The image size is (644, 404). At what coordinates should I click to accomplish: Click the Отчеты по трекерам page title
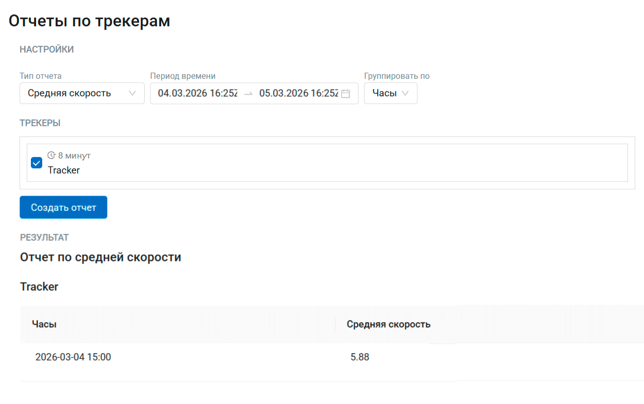click(x=90, y=21)
